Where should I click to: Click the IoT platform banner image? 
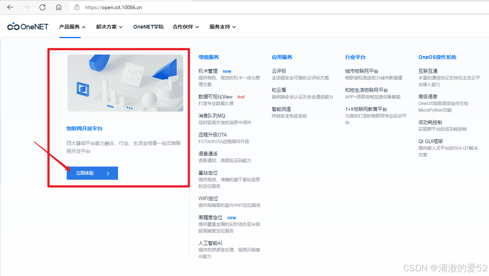[125, 83]
